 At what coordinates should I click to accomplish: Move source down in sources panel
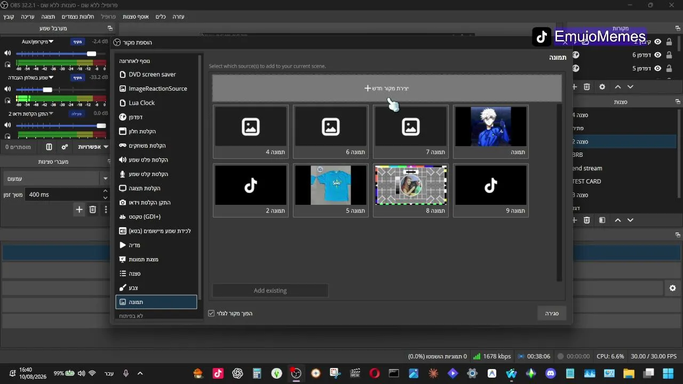631,87
